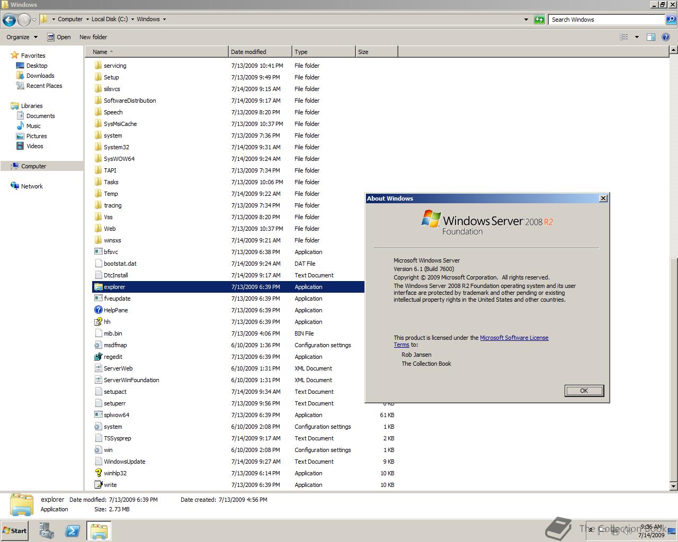Viewport: 678px width, 542px height.
Task: Click the Start button
Action: (x=14, y=531)
